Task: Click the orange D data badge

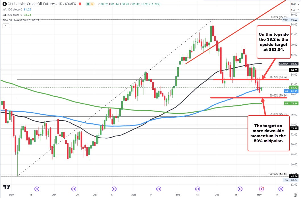Action: 92,4
